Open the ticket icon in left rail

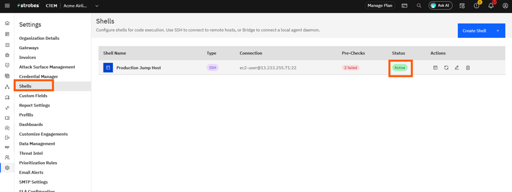click(x=7, y=118)
